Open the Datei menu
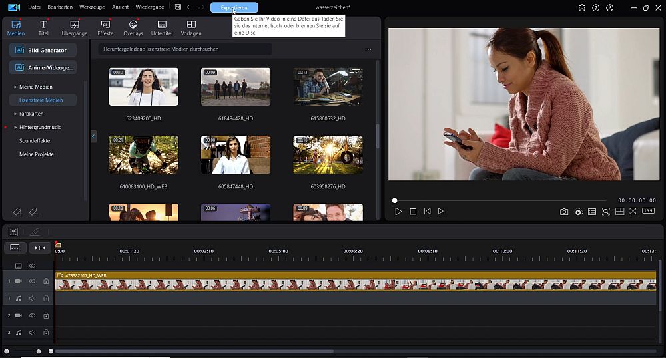The width and height of the screenshot is (666, 358). [35, 7]
